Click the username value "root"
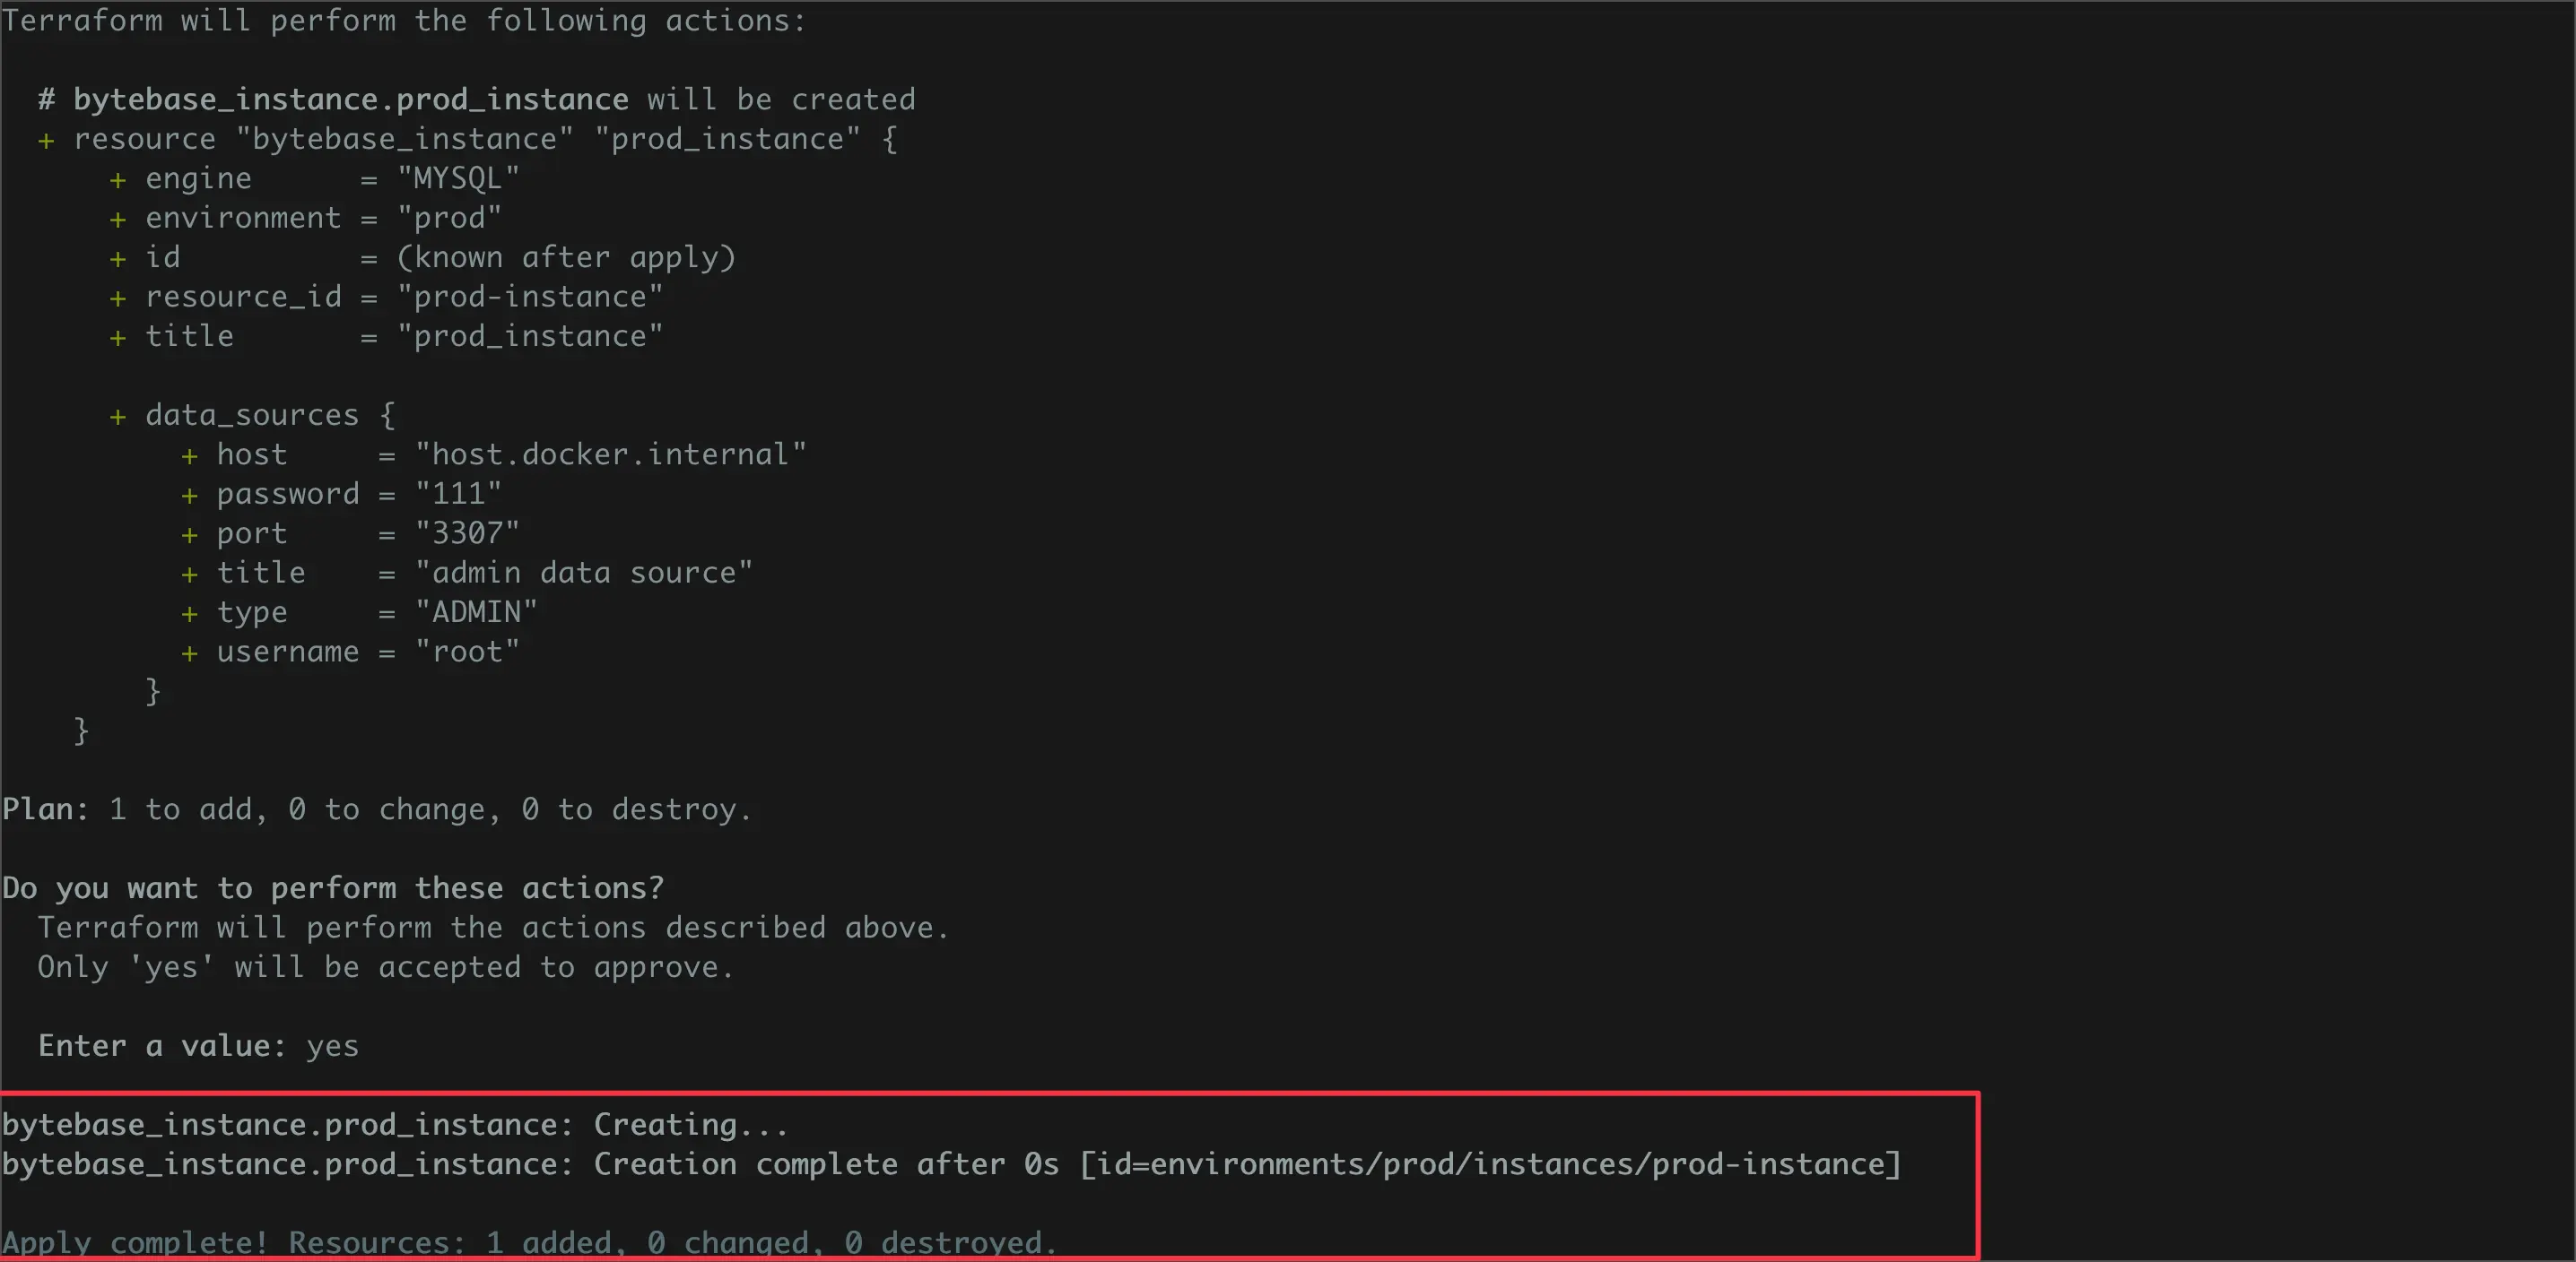 click(467, 652)
